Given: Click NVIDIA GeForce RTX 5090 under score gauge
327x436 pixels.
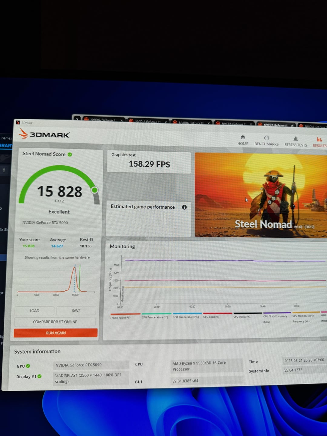Looking at the screenshot, I should pos(45,223).
